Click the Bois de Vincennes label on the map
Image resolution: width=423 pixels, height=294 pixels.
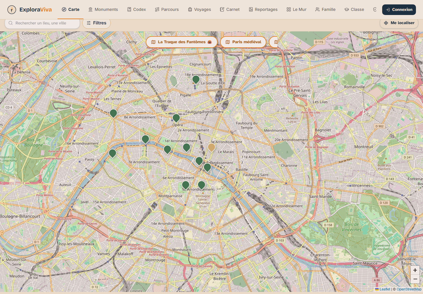(352, 227)
